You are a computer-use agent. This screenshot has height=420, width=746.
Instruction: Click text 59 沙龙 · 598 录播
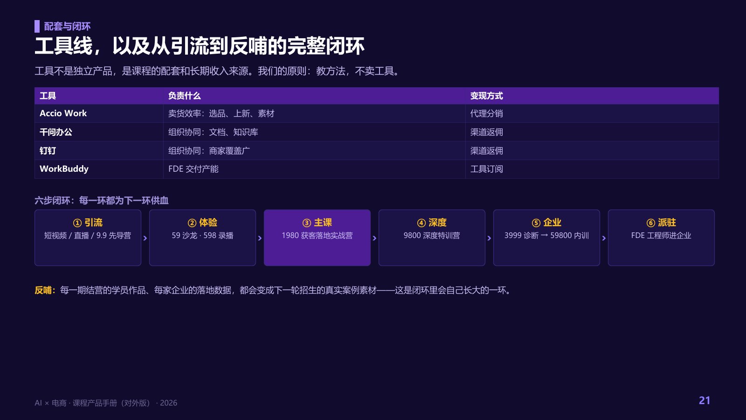coord(202,236)
